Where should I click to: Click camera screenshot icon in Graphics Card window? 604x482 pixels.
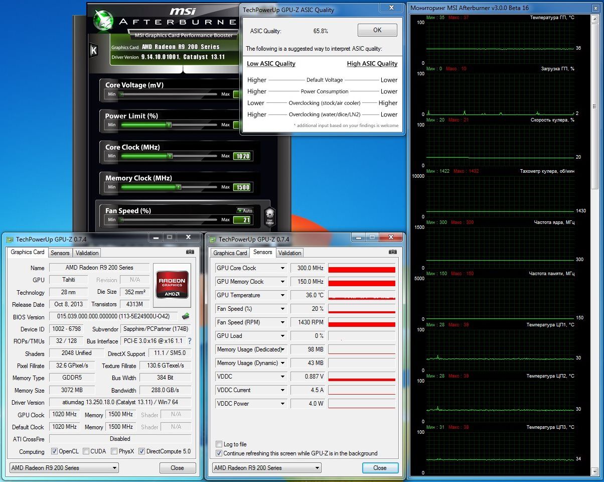pyautogui.click(x=190, y=252)
